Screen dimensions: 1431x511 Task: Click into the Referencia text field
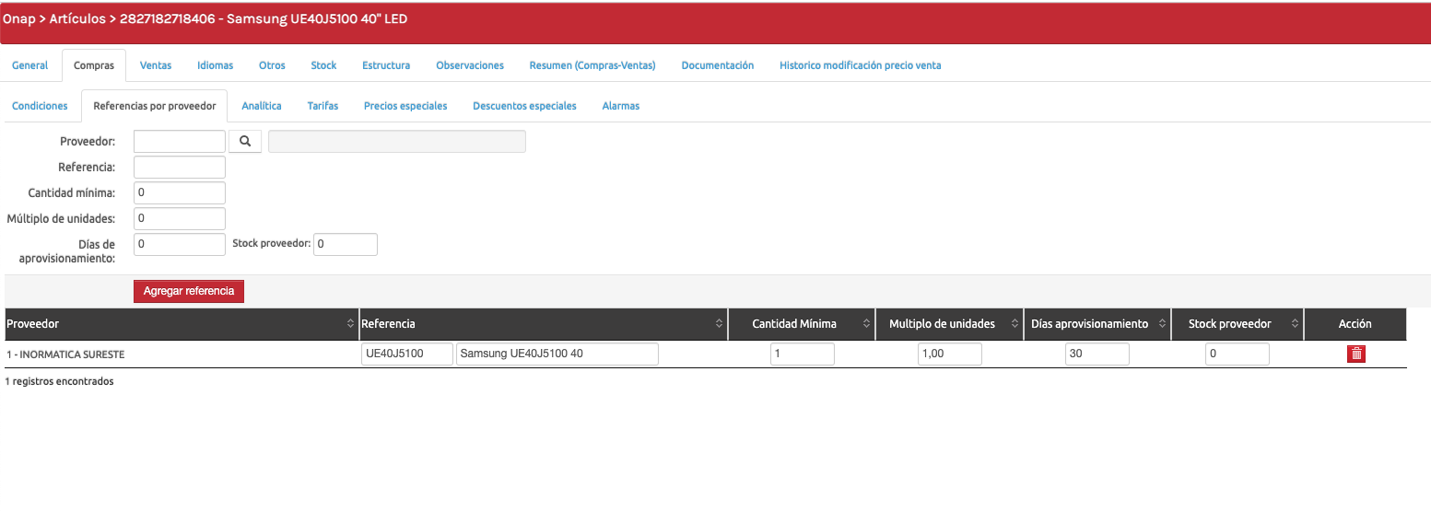[180, 167]
